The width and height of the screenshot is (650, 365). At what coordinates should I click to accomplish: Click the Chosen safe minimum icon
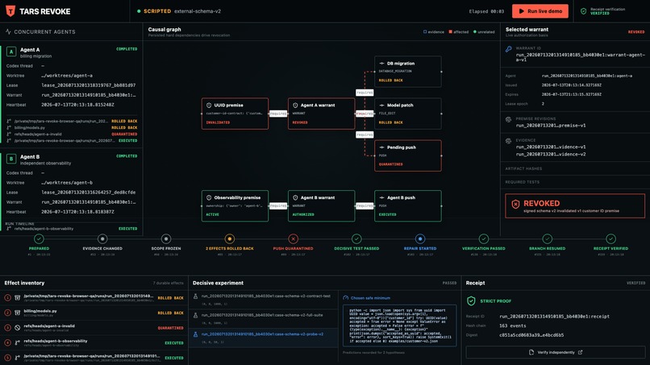[x=346, y=298]
